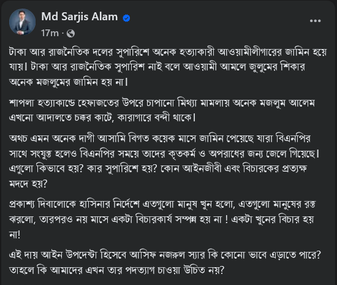
Task: Open Md Sarjis Alam's profile picture
Action: (x=22, y=21)
